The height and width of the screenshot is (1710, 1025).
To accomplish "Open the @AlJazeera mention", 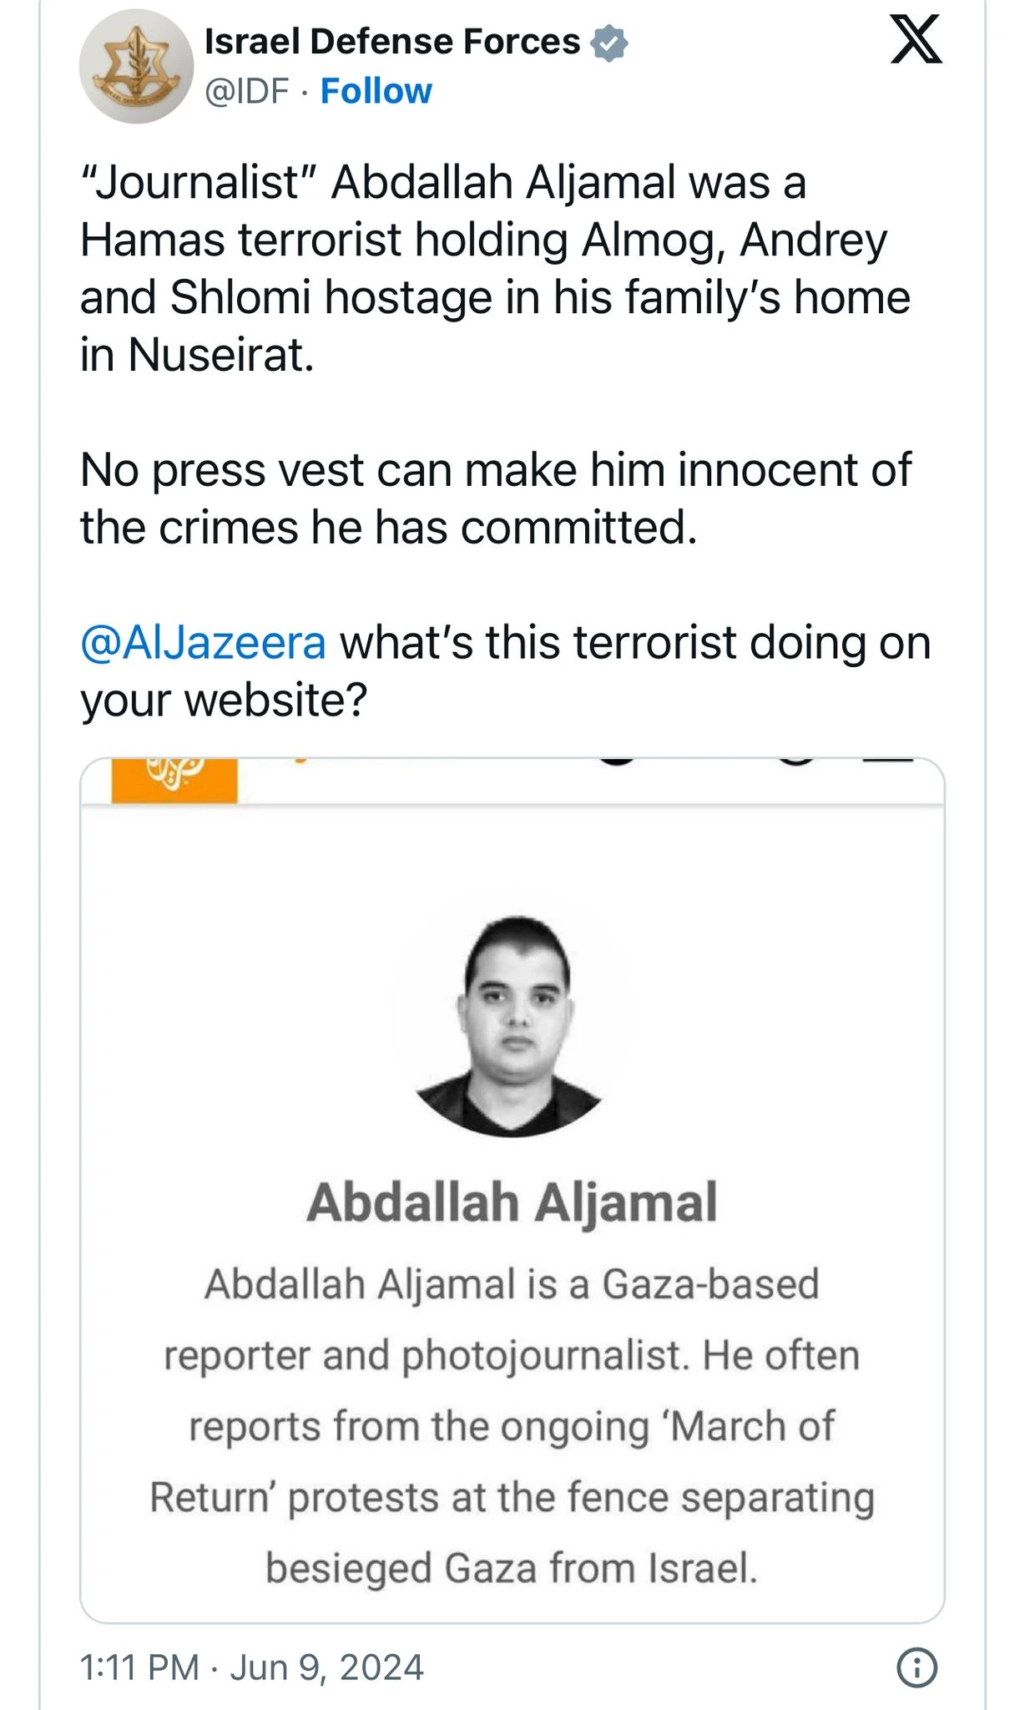I will (x=203, y=643).
